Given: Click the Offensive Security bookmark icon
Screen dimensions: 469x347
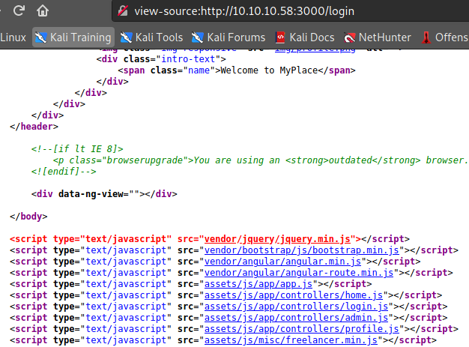Looking at the screenshot, I should click(426, 37).
